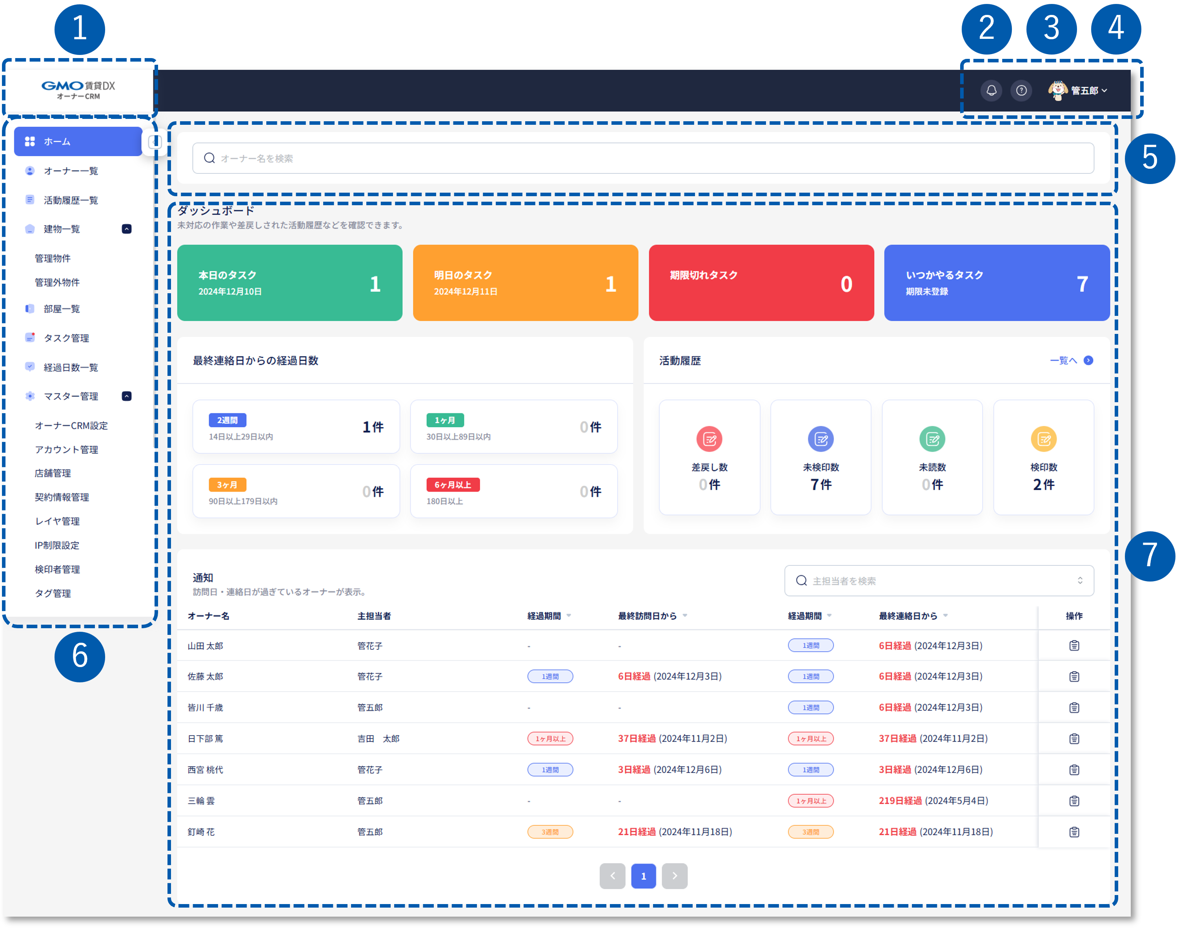Sort by the second 経過期間 column

(x=829, y=616)
